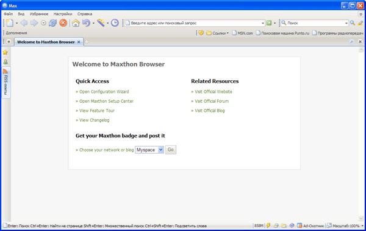Image resolution: width=366 pixels, height=231 pixels.
Task: Click the page scrollbar up arrow
Action: click(x=361, y=50)
